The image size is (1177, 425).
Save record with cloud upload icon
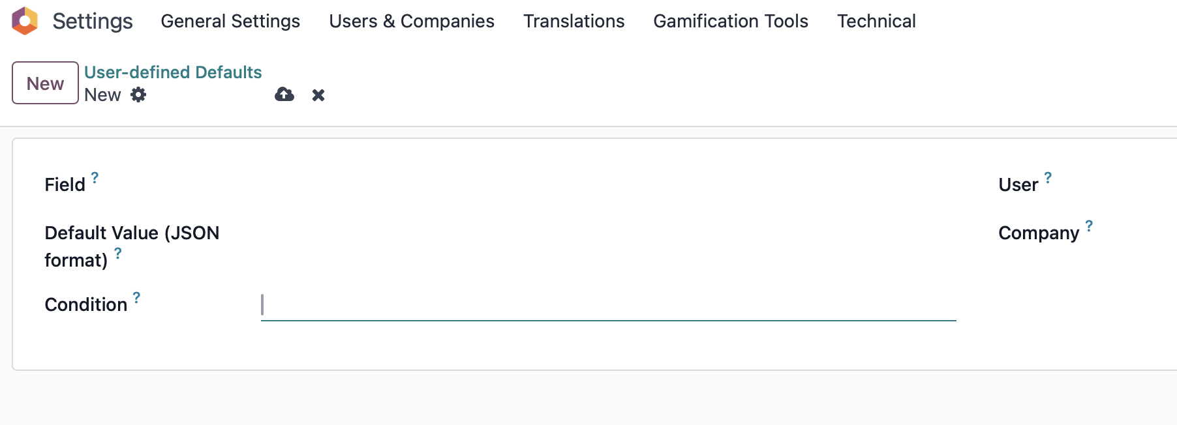pos(284,95)
